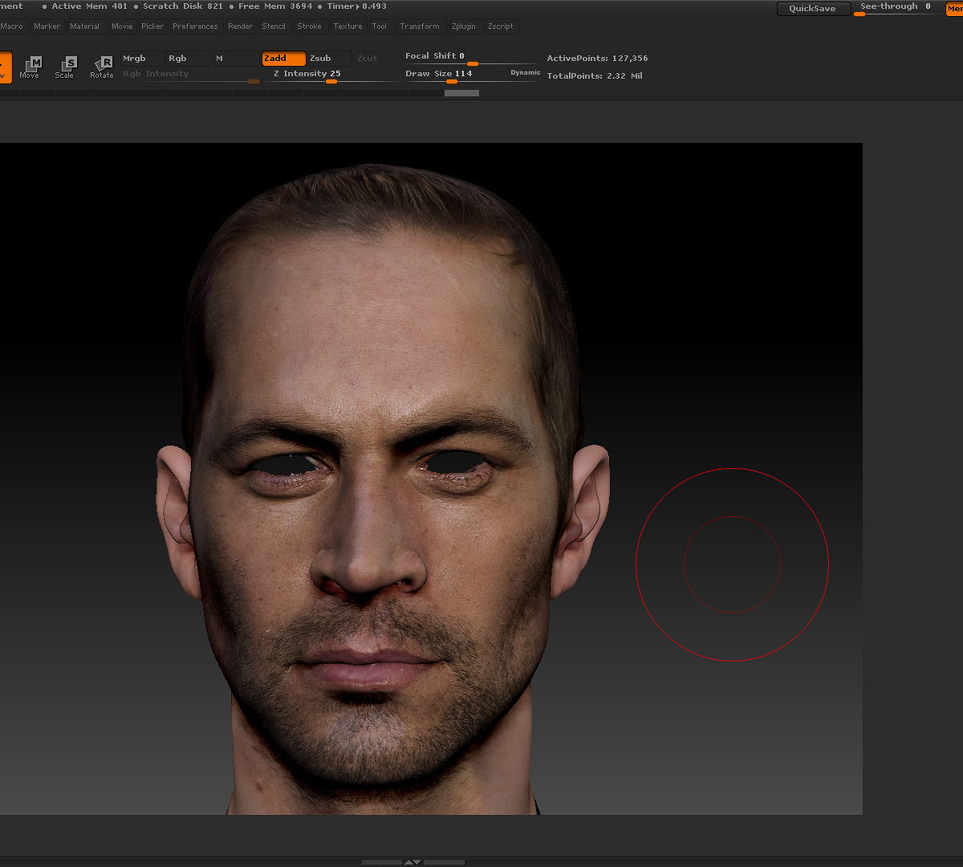Open the Transform menu

tap(421, 26)
